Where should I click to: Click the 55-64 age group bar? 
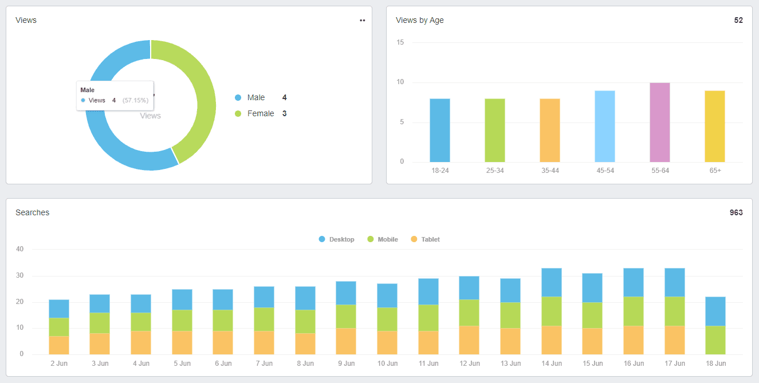[659, 123]
